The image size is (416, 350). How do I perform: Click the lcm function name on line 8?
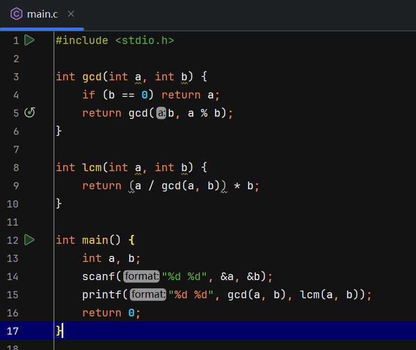pyautogui.click(x=92, y=167)
